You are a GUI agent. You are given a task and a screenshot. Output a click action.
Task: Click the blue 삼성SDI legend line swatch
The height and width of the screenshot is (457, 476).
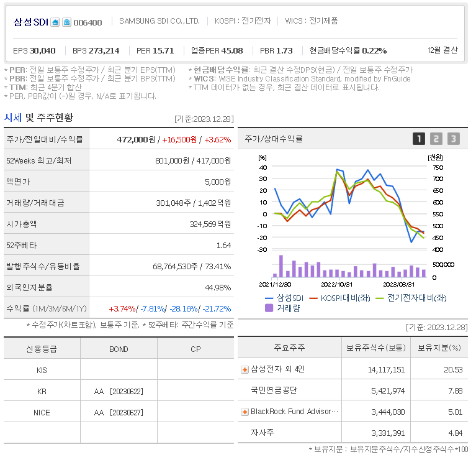coord(269,298)
